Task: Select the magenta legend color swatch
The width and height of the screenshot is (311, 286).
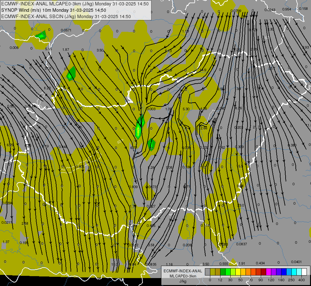Action: 268,272
